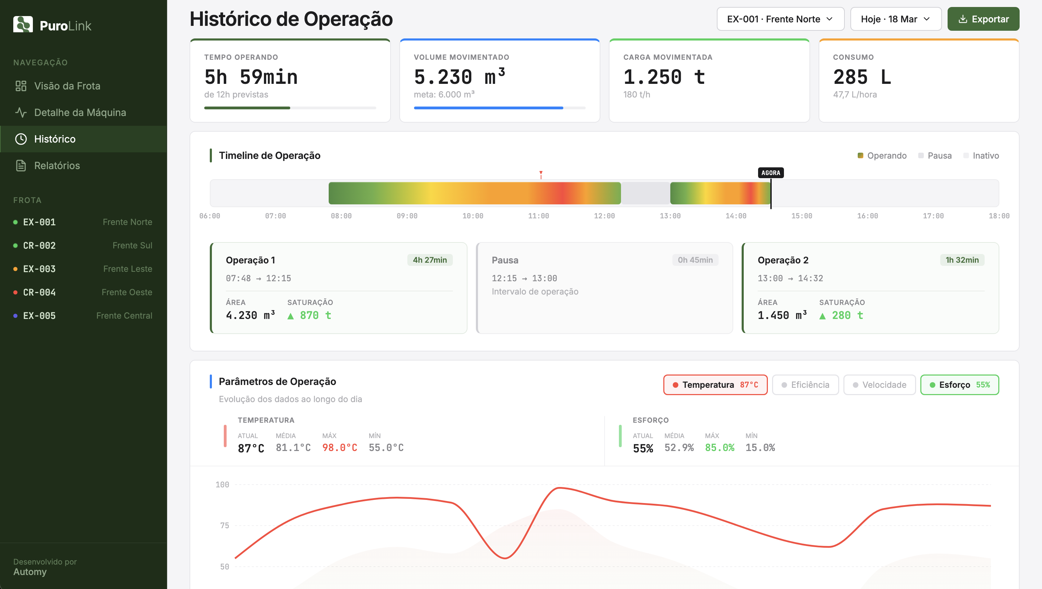Select machine CR-004 Frente Oeste
The width and height of the screenshot is (1042, 589).
83,292
